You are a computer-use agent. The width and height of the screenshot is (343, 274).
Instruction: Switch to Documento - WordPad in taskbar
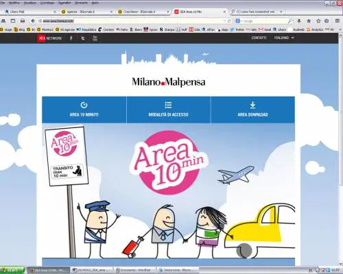tap(135, 270)
